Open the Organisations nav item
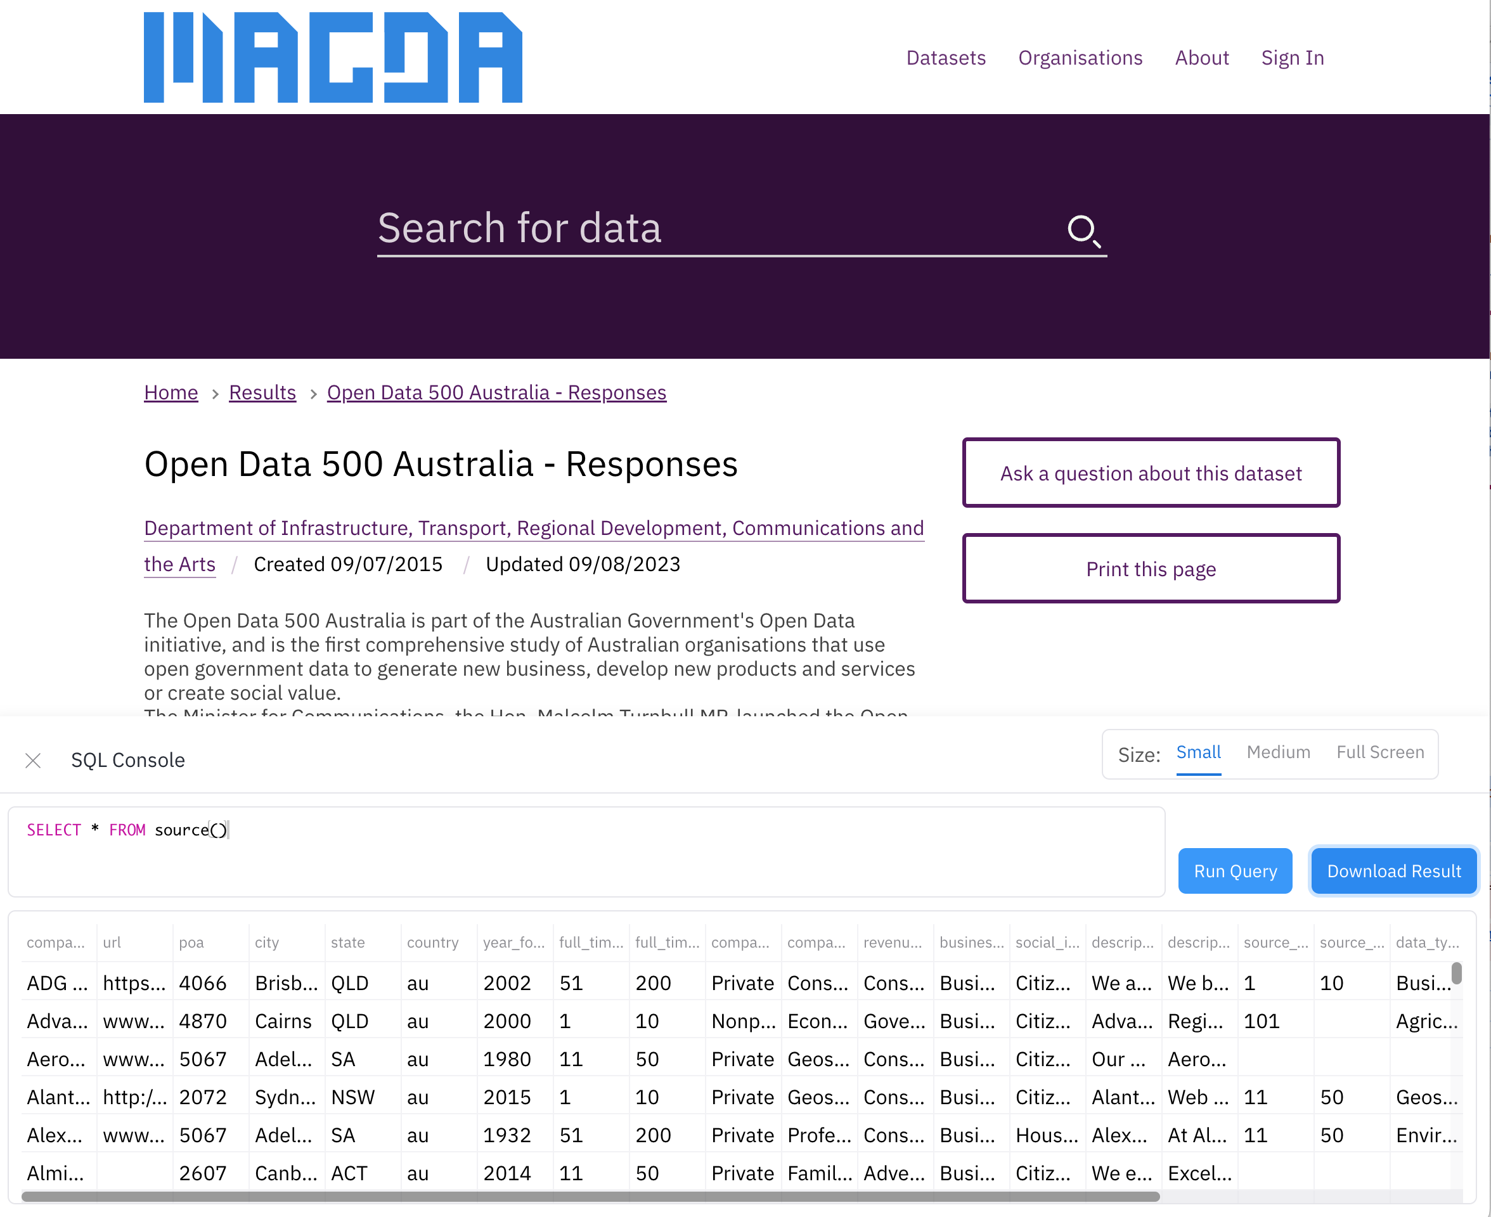Image resolution: width=1491 pixels, height=1217 pixels. [x=1080, y=58]
